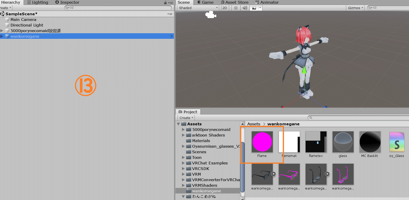Open Create dropdown in Hierarchy panel
Image resolution: width=409 pixels, height=200 pixels.
pyautogui.click(x=6, y=8)
